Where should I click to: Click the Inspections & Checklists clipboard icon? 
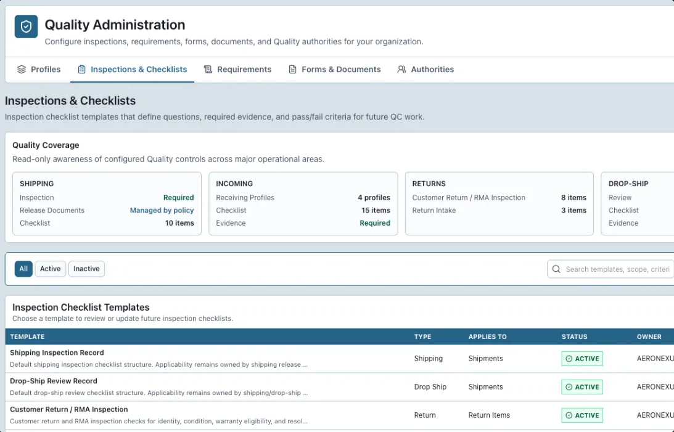81,69
